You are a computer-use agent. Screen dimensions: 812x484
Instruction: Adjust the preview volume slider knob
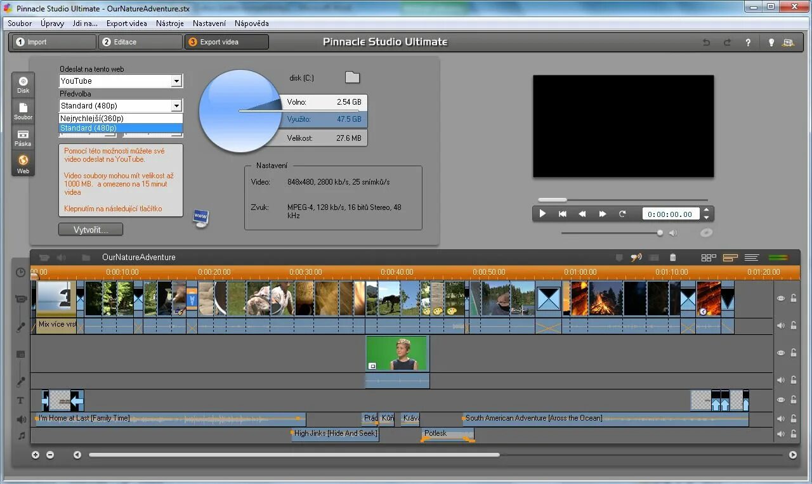[x=660, y=233]
